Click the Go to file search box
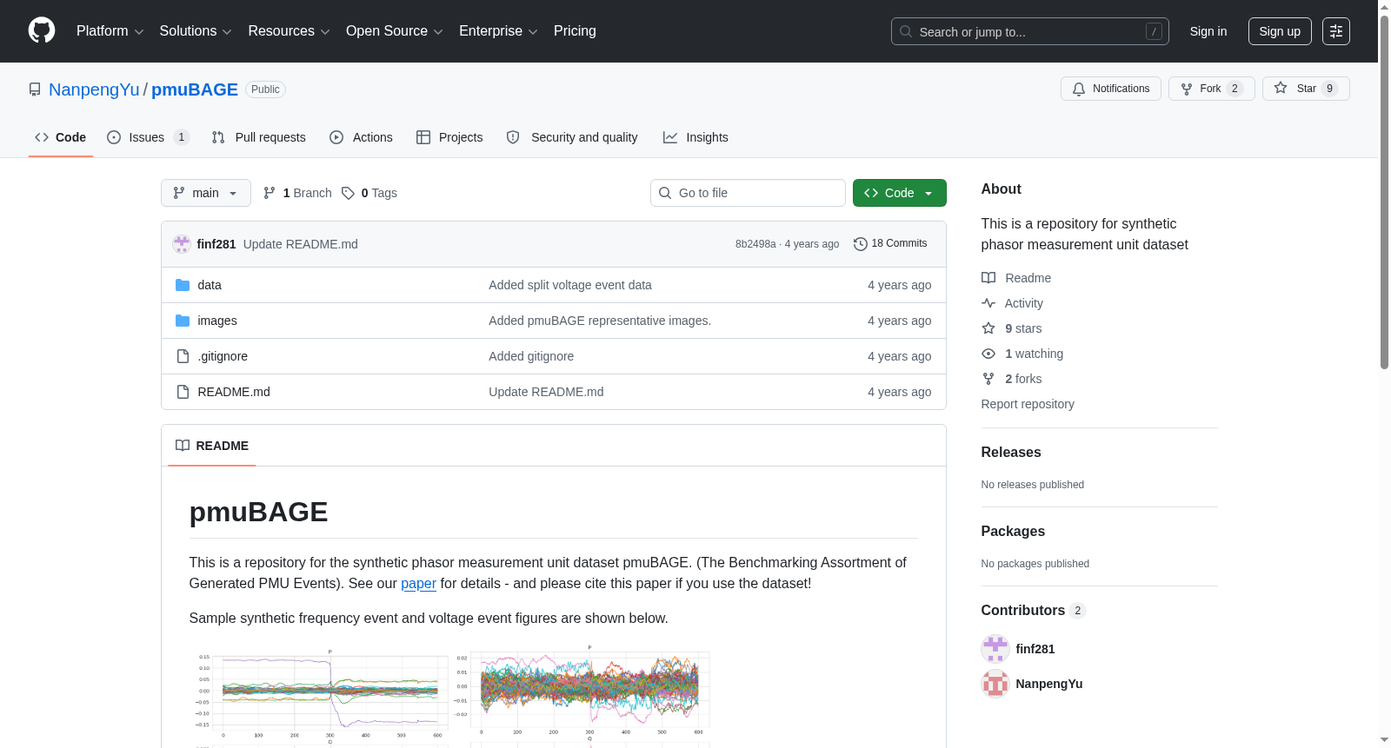This screenshot has width=1391, height=748. coord(748,193)
